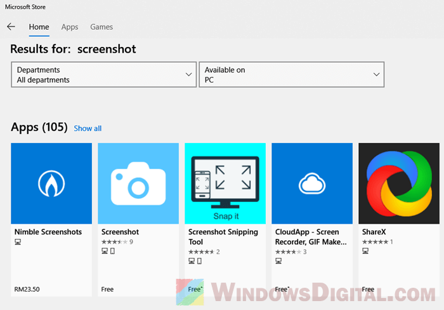Expand the Available on dropdown
The width and height of the screenshot is (444, 310).
pos(291,74)
